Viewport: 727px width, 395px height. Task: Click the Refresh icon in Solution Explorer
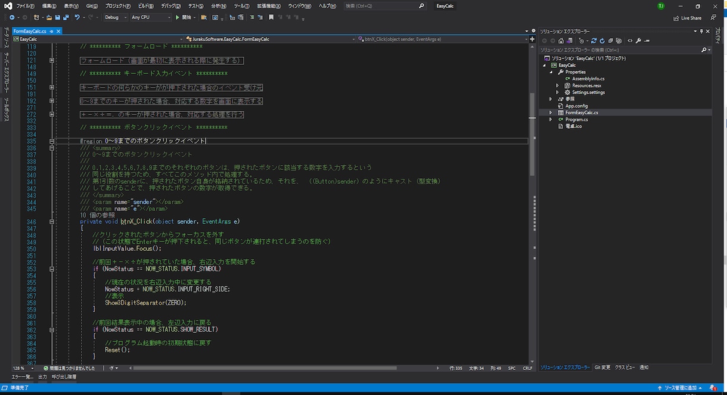[x=602, y=41]
